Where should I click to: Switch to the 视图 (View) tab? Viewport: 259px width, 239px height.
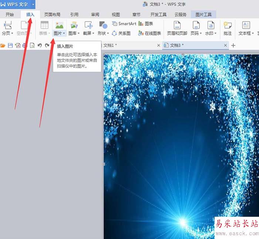[x=115, y=14]
